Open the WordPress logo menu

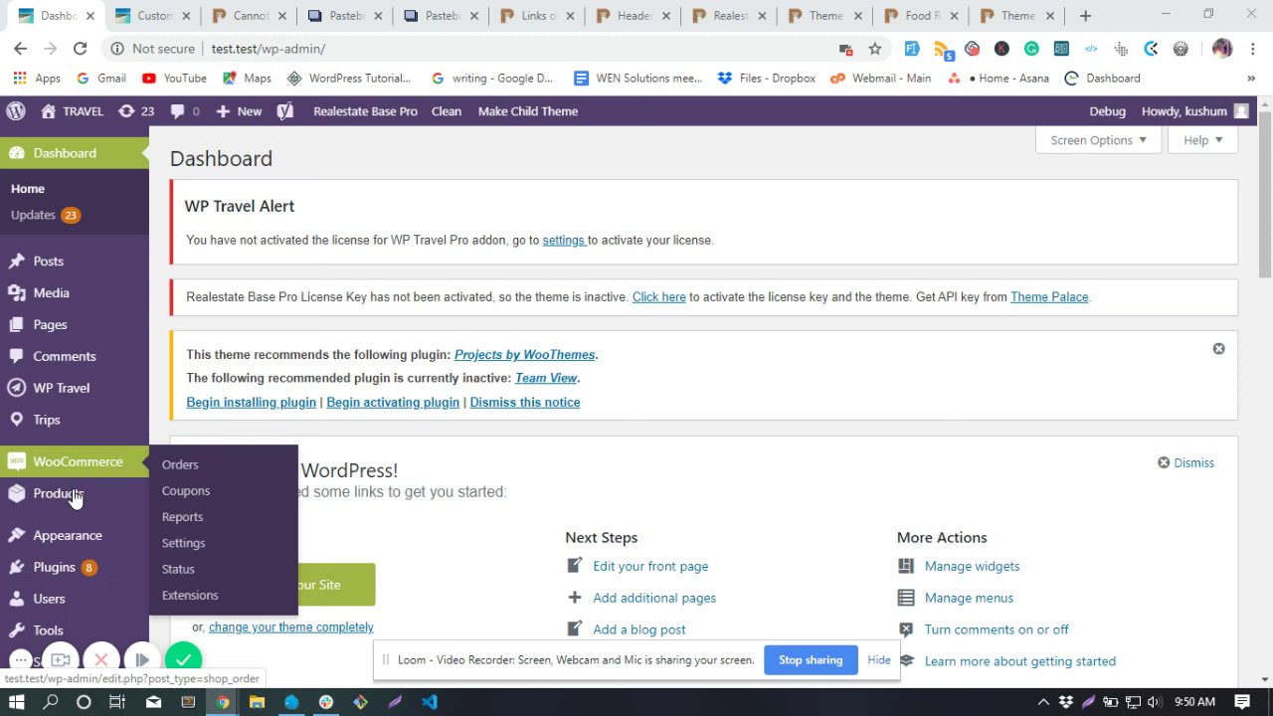[x=15, y=111]
